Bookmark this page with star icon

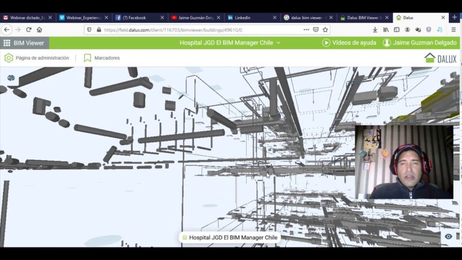(325, 29)
